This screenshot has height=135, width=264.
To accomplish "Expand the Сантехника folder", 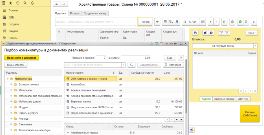I will click(x=11, y=124).
